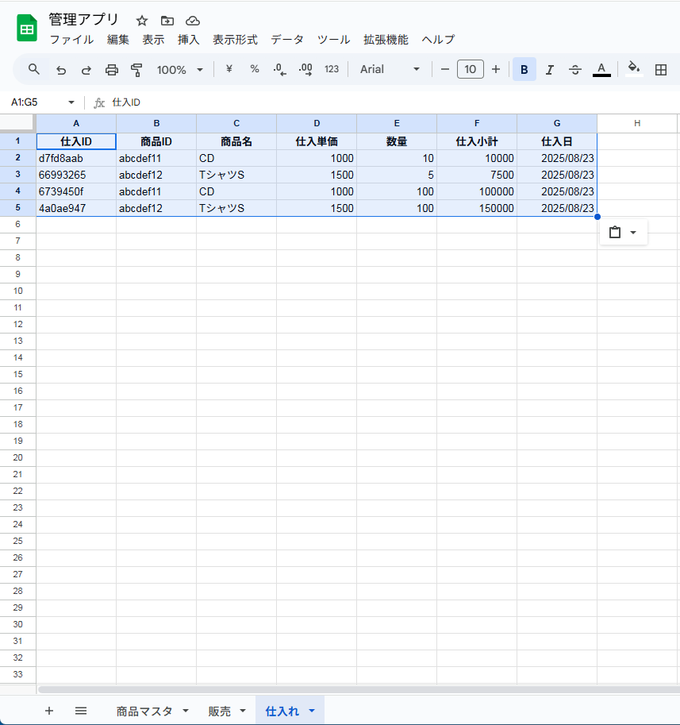Image resolution: width=680 pixels, height=725 pixels.
Task: Click the move-to-folder icon
Action: click(167, 21)
